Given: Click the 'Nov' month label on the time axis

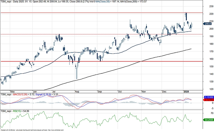Looking at the screenshot, I should pyautogui.click(x=144, y=92).
